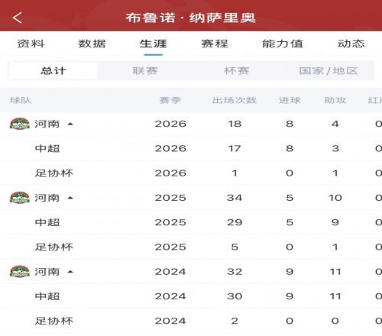This screenshot has width=382, height=336.
Task: Select the 总计 filter segment
Action: click(x=53, y=71)
